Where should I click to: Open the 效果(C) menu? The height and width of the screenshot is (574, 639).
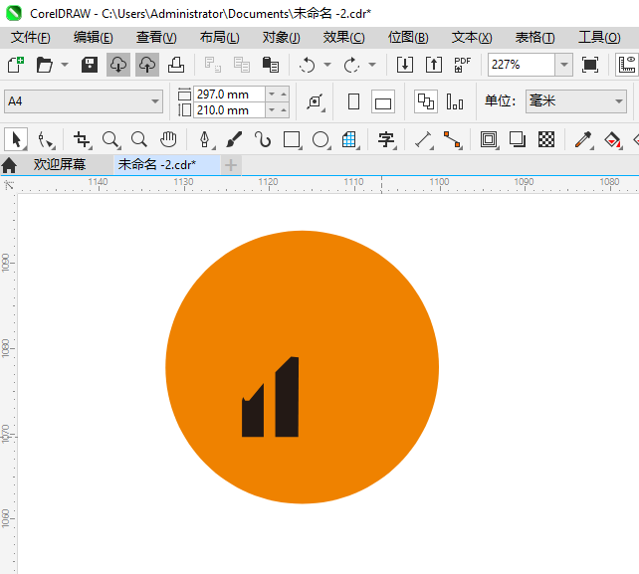(343, 37)
